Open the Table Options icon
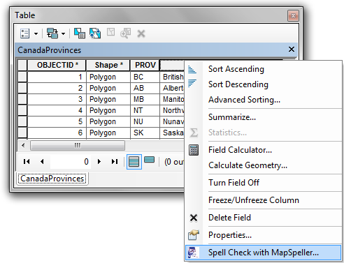 coord(25,33)
